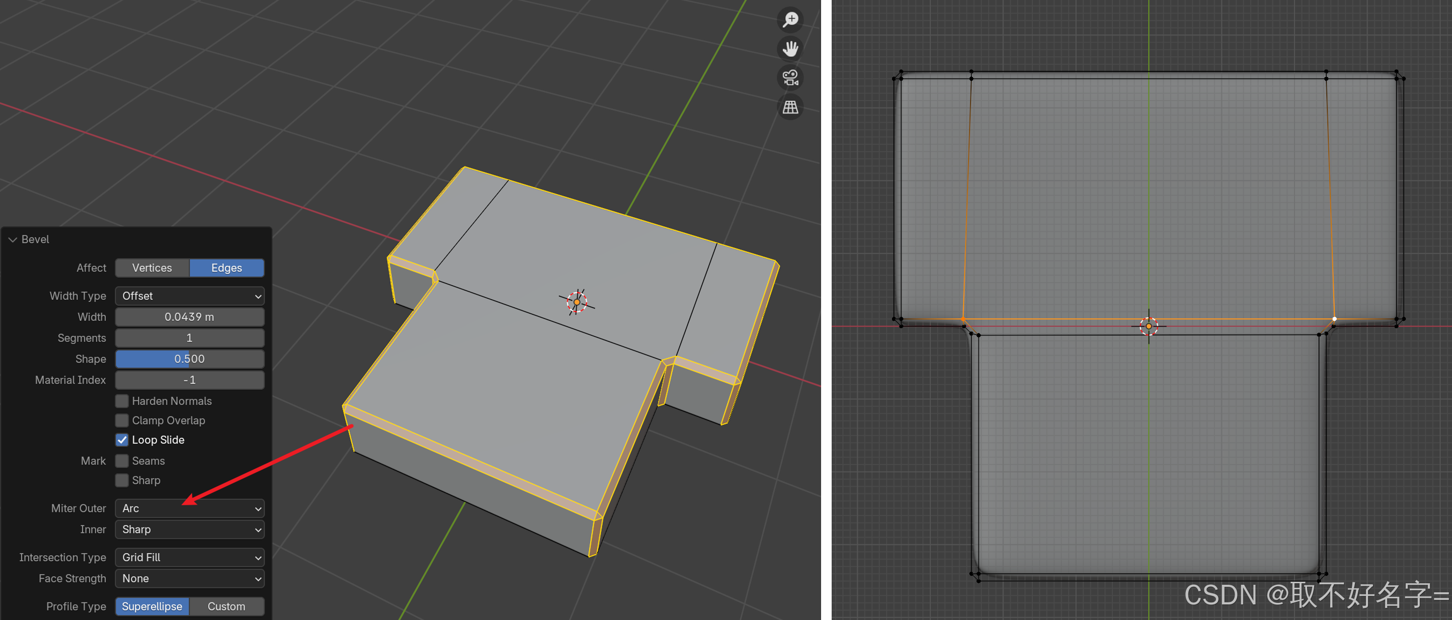The image size is (1452, 620).
Task: Click the zoom view magnifier icon
Action: tap(790, 20)
